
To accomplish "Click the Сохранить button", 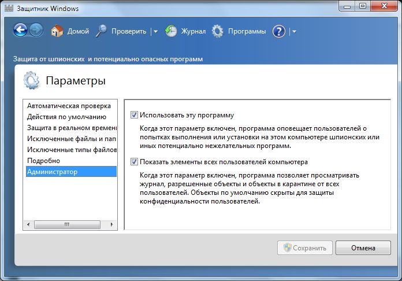I will [x=305, y=248].
